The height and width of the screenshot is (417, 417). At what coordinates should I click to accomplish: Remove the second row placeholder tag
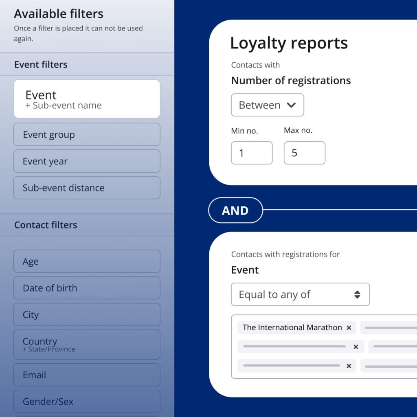point(356,347)
